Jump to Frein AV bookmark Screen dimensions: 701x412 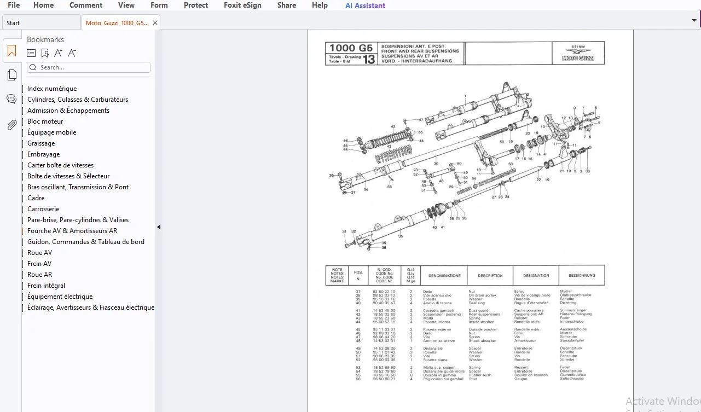[x=39, y=264]
